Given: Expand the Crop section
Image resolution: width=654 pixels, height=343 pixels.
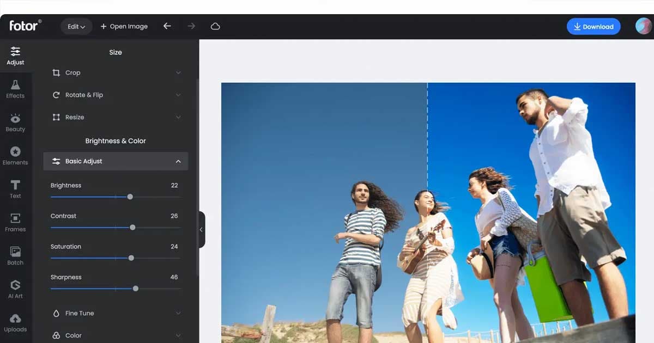Looking at the screenshot, I should tap(116, 72).
